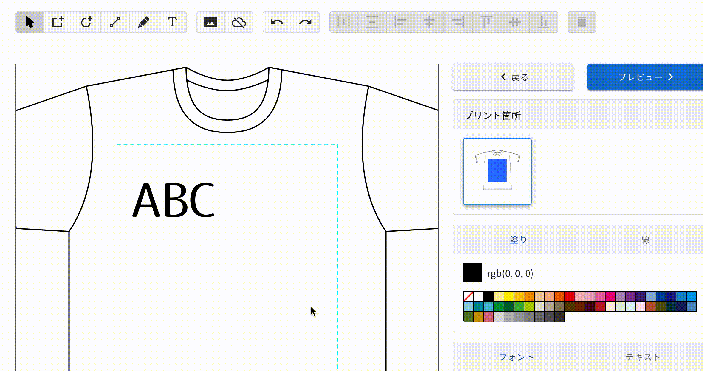Screen dimensions: 703x371
Task: Open the image insert tool
Action: coord(211,22)
